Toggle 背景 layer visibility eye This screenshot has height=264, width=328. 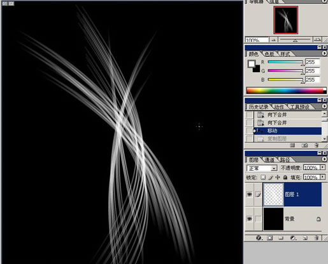(250, 218)
